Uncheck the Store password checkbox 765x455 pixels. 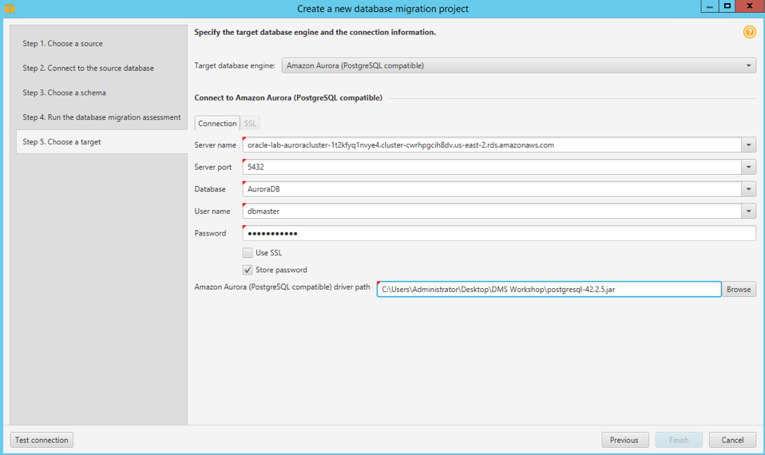(248, 270)
